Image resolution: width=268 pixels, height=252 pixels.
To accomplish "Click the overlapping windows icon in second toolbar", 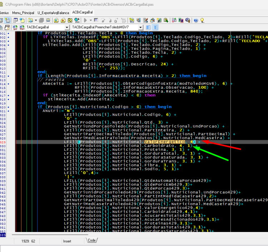I will coord(8,28).
